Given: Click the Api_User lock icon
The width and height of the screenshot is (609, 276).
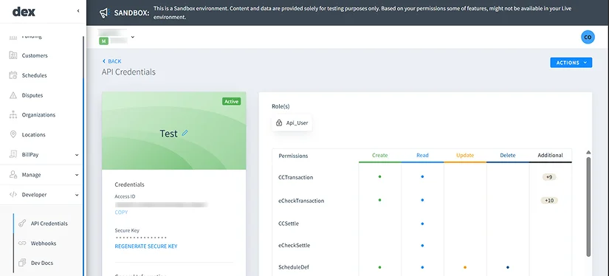Looking at the screenshot, I should click(279, 123).
